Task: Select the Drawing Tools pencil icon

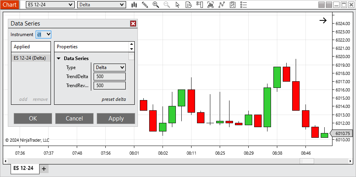Action: click(x=145, y=5)
